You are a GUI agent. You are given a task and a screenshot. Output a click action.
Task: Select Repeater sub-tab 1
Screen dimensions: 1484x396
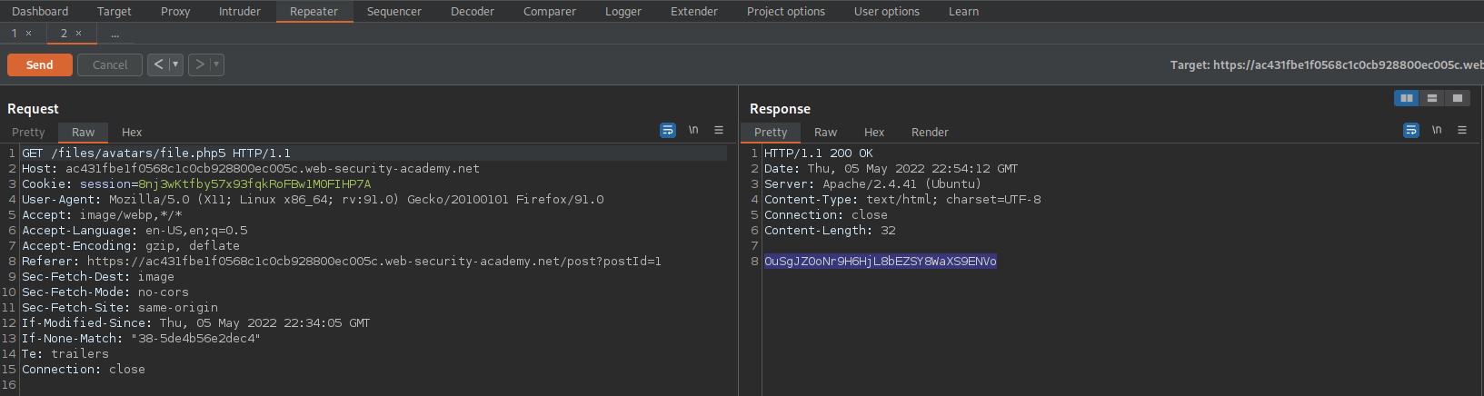(15, 33)
